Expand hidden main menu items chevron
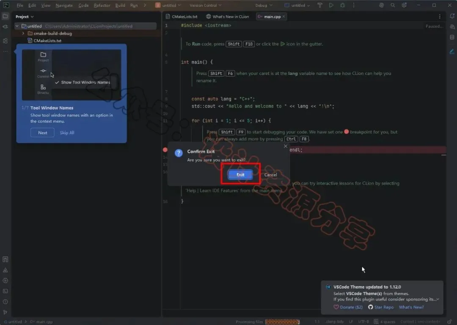457x325 pixels. click(145, 5)
